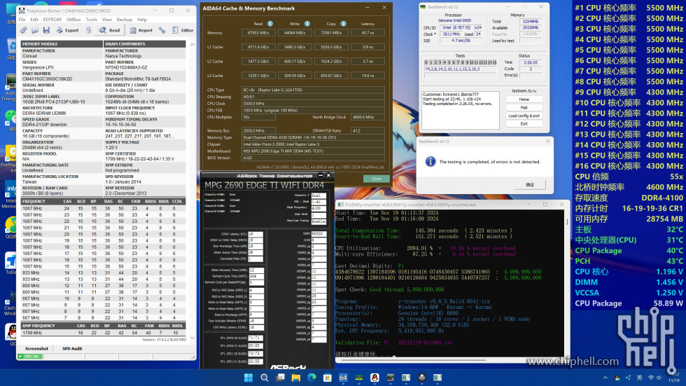This screenshot has height=386, width=686.
Task: Click Export in Thaiphoon Burner toolbar
Action: pos(68,30)
